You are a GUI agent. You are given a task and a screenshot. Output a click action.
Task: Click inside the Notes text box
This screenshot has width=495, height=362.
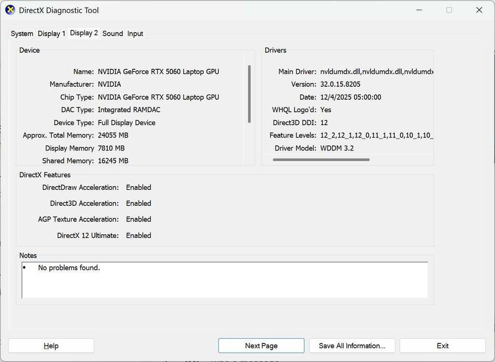coord(225,280)
